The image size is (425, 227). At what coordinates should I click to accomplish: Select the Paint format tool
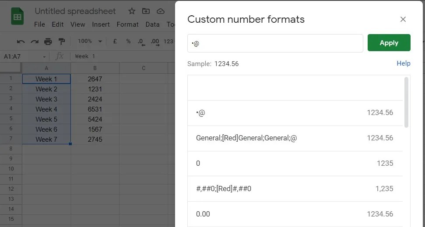pyautogui.click(x=62, y=42)
